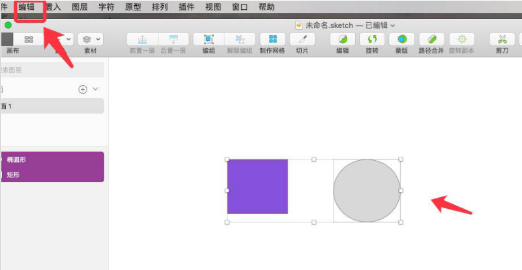Select the 切片 (Slice) tool

pos(302,40)
